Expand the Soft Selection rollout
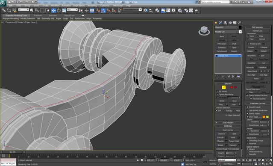Image resolution: width=273 pixels, height=166 pixels. coord(228,123)
